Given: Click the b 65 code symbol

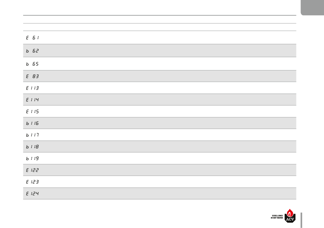Looking at the screenshot, I should coord(32,64).
